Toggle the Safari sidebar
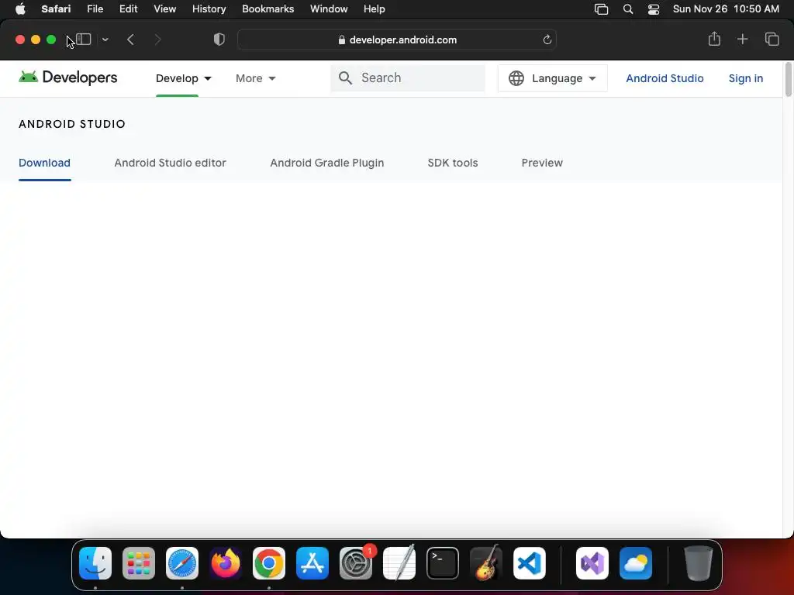 click(x=84, y=40)
